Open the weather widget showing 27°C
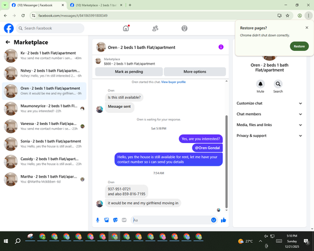The width and height of the screenshot is (314, 251). [246, 241]
